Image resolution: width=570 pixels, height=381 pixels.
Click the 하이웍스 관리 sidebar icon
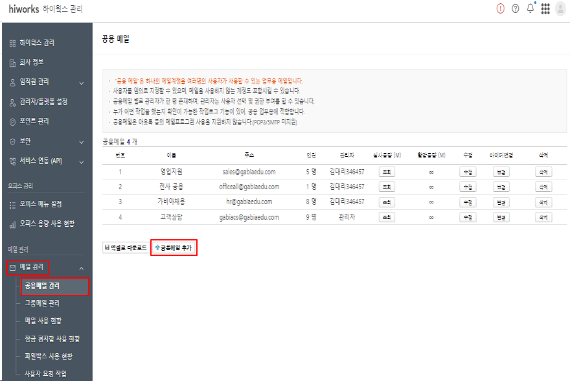click(x=13, y=43)
